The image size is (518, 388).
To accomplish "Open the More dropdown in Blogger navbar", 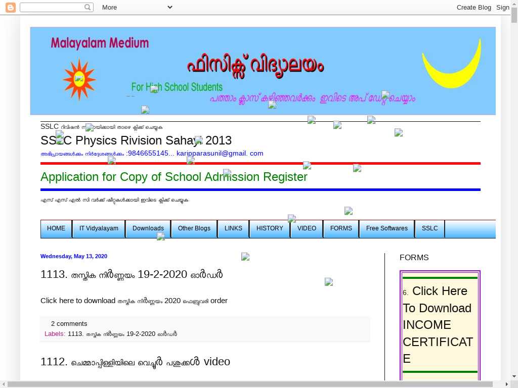I will click(137, 7).
